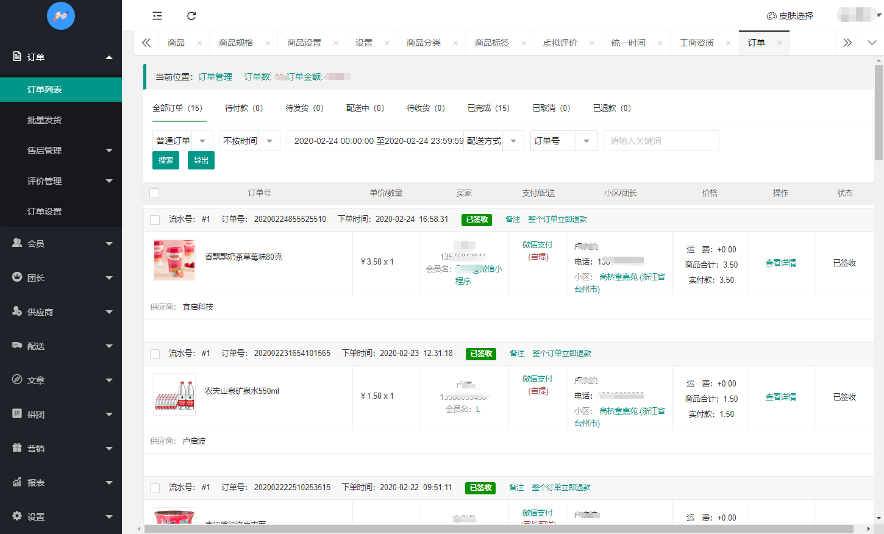Expand the 售后管理 submenu
This screenshot has width=884, height=534.
tap(109, 151)
